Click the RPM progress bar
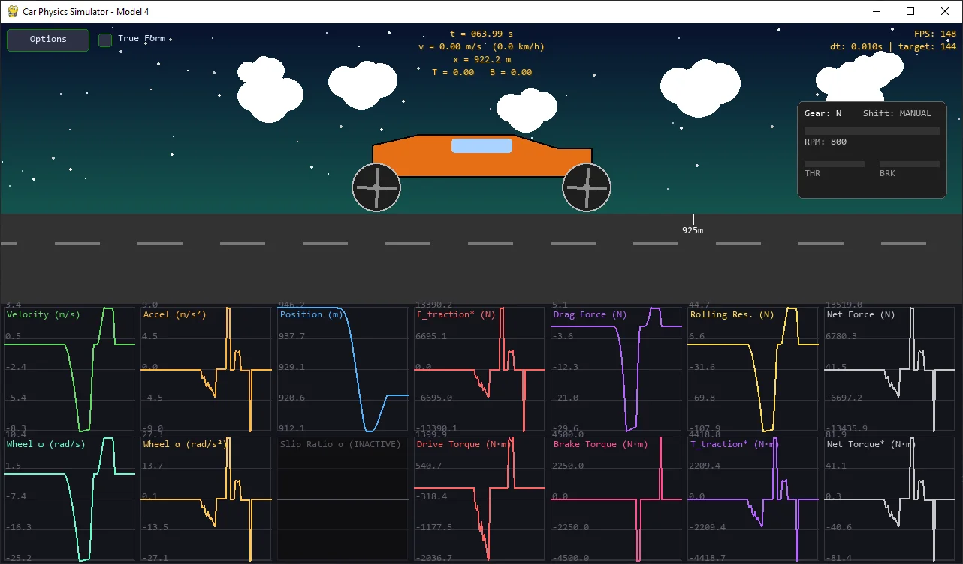The height and width of the screenshot is (564, 963). (x=871, y=130)
